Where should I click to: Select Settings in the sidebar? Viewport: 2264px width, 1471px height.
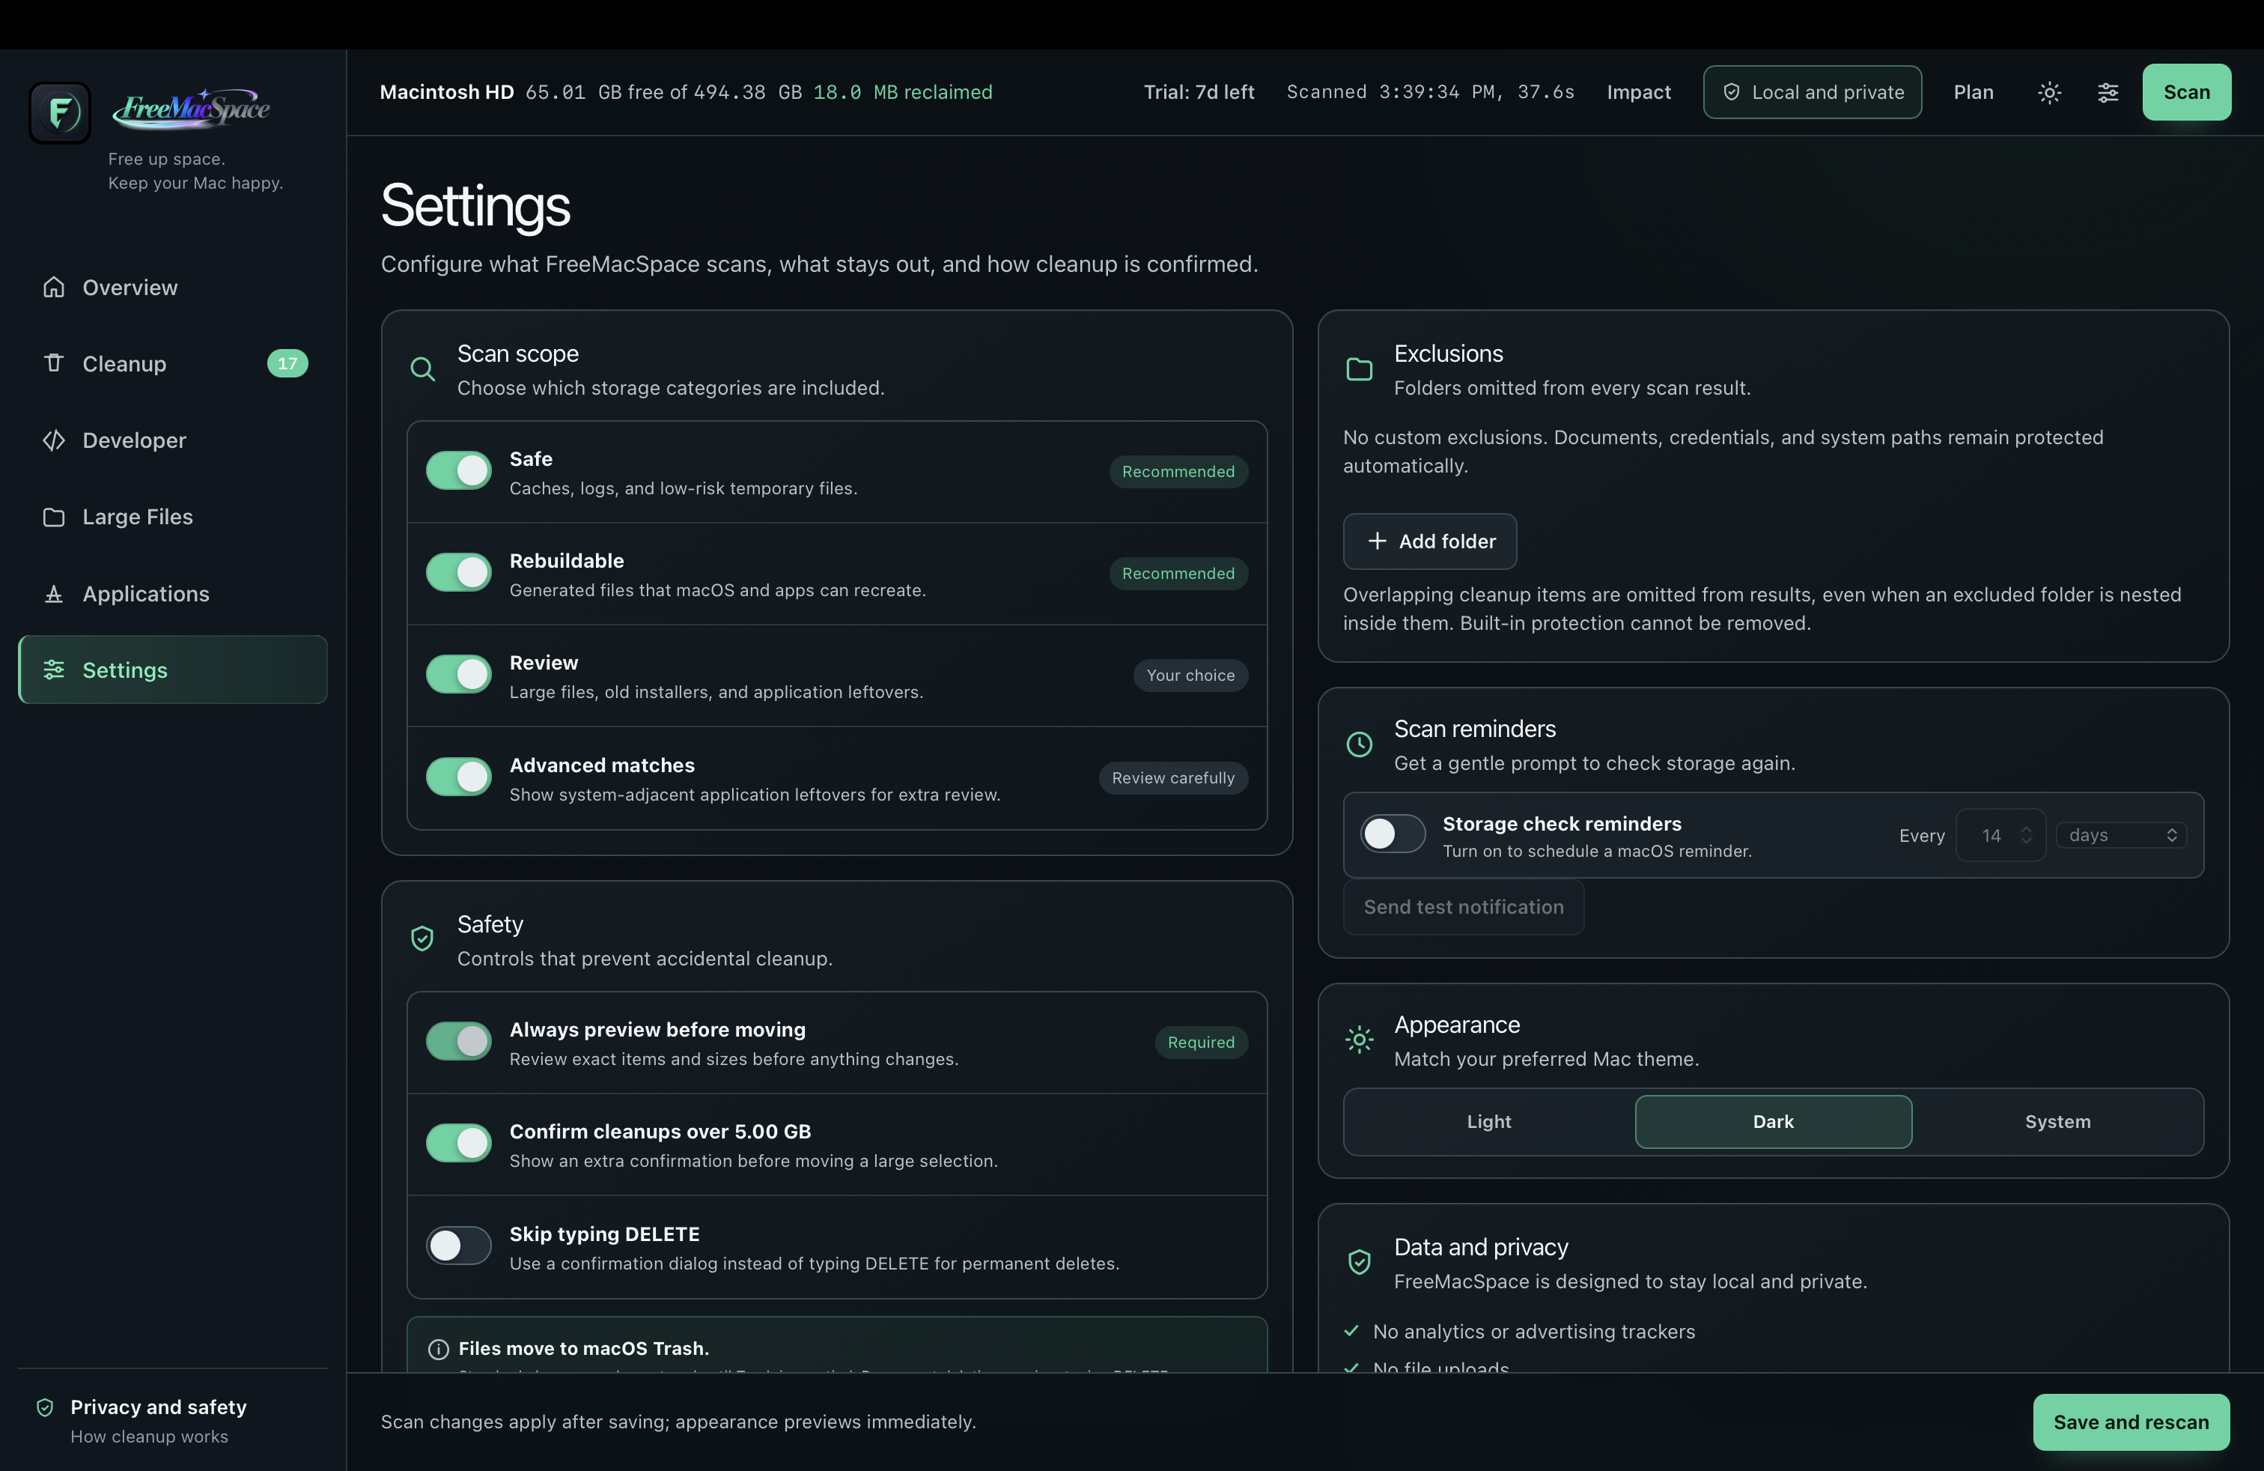pos(173,670)
